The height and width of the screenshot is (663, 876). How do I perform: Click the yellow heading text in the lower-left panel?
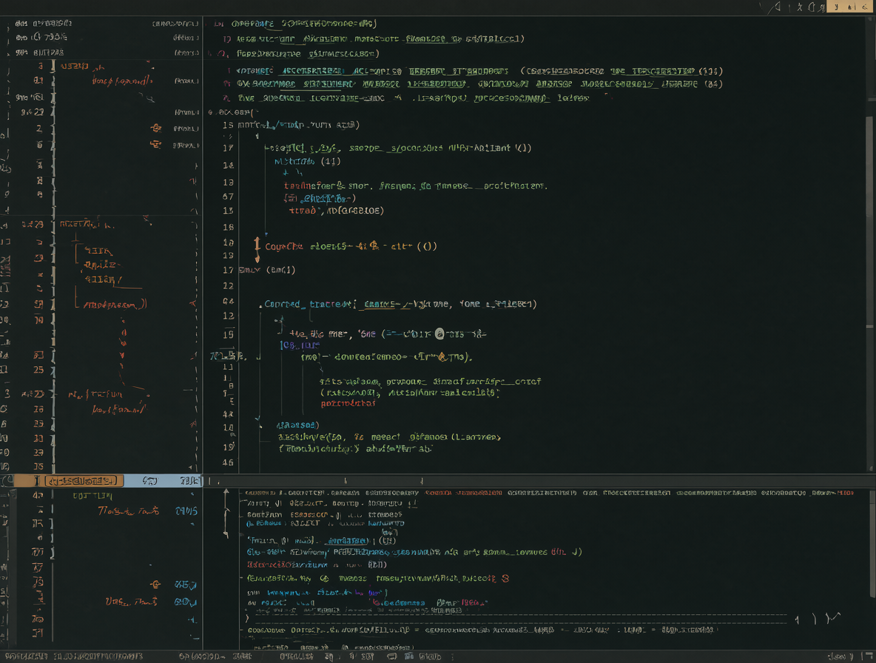coord(92,496)
